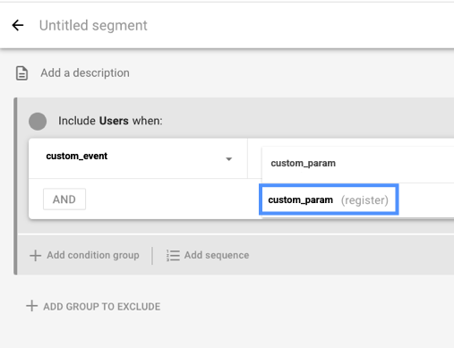Click the description document icon

click(x=21, y=73)
